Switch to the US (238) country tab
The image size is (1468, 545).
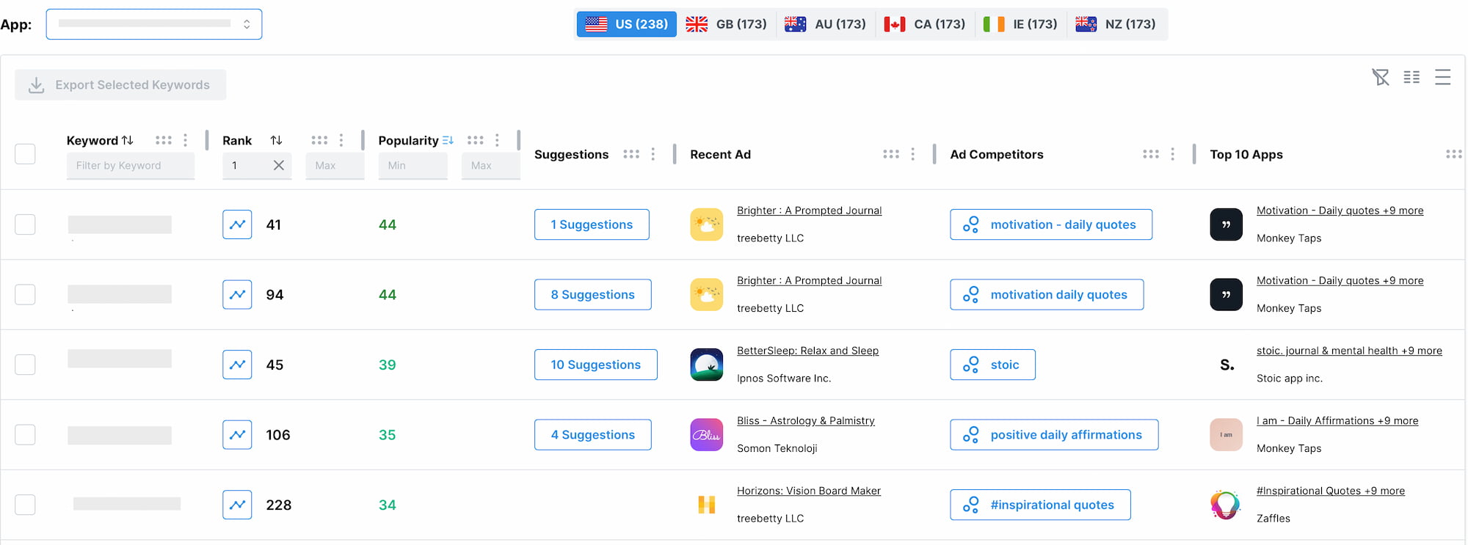626,24
